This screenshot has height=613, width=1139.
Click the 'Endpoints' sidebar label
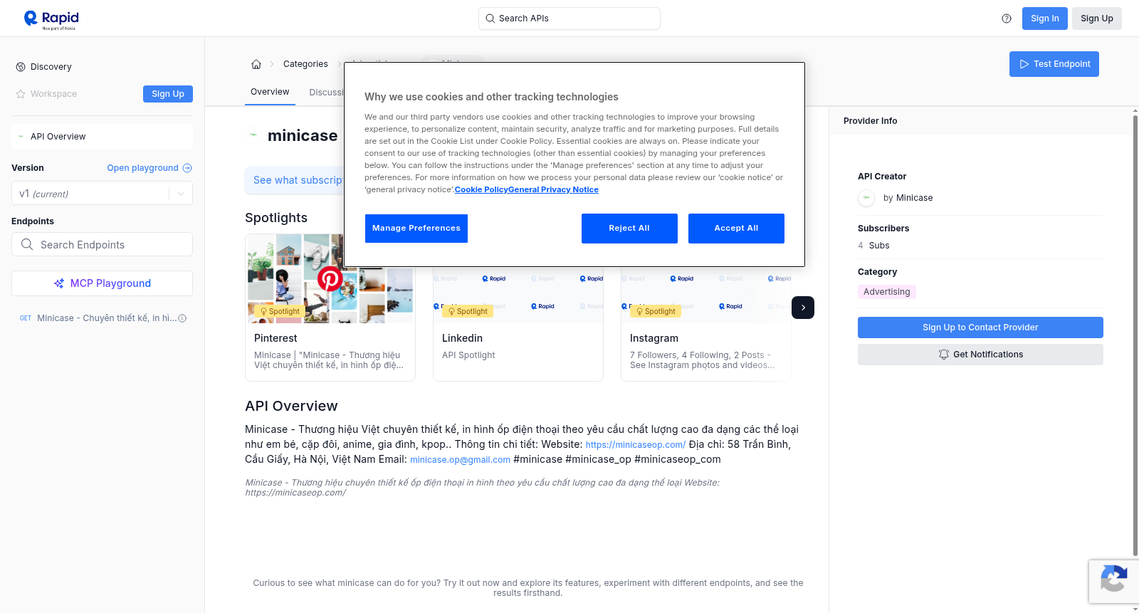point(33,221)
